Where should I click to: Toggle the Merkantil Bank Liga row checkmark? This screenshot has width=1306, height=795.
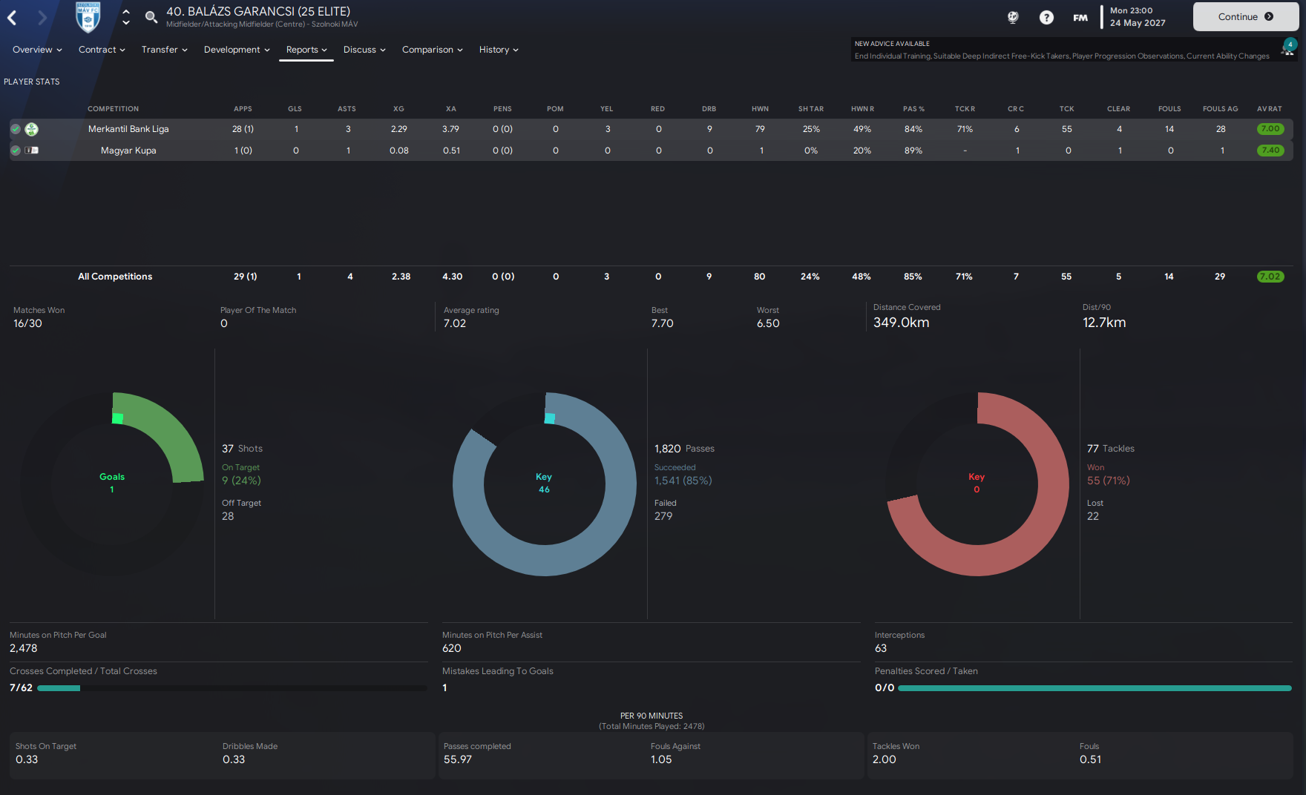point(16,129)
